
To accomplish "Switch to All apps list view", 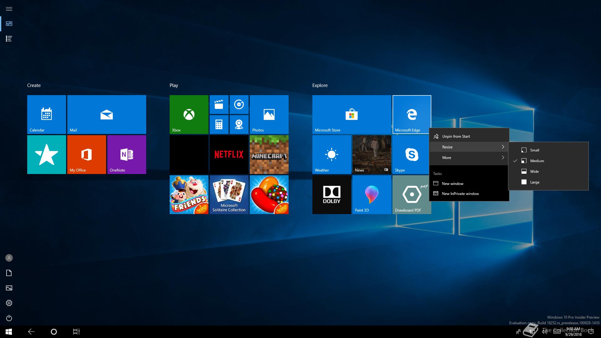I will point(9,39).
